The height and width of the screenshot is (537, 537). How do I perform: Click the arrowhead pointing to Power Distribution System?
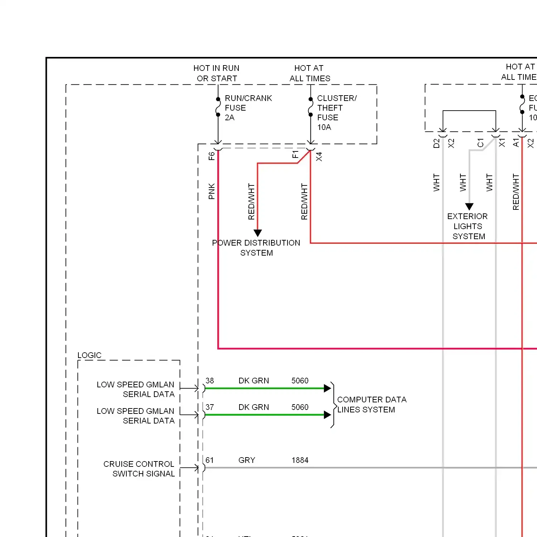(258, 233)
